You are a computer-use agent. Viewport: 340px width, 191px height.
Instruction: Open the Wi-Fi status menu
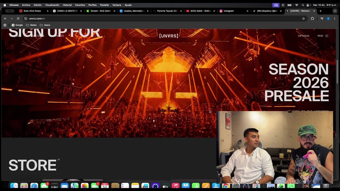[297, 5]
